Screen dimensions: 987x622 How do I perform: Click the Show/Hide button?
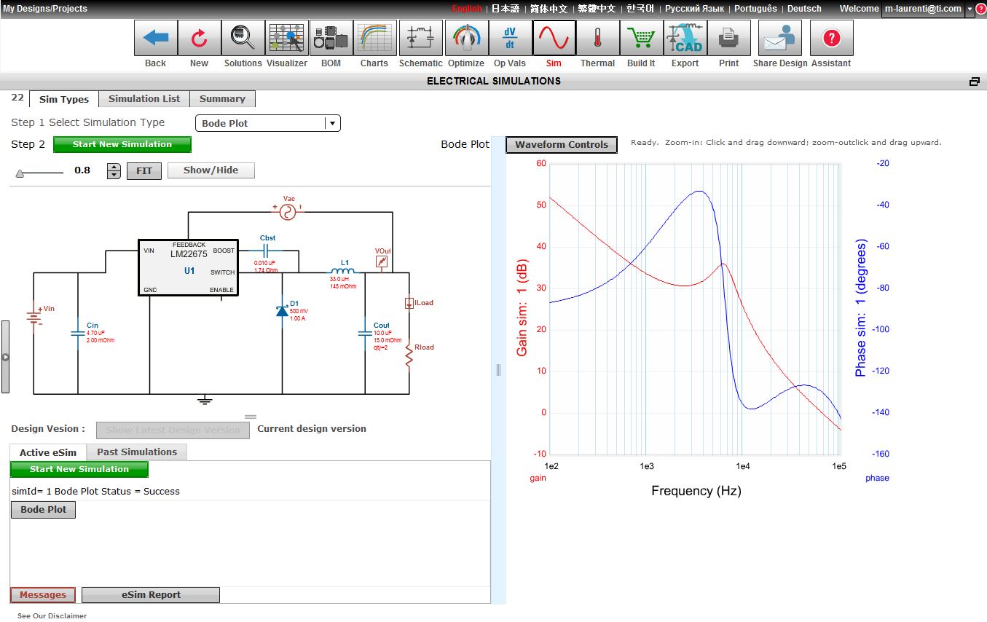click(x=211, y=170)
